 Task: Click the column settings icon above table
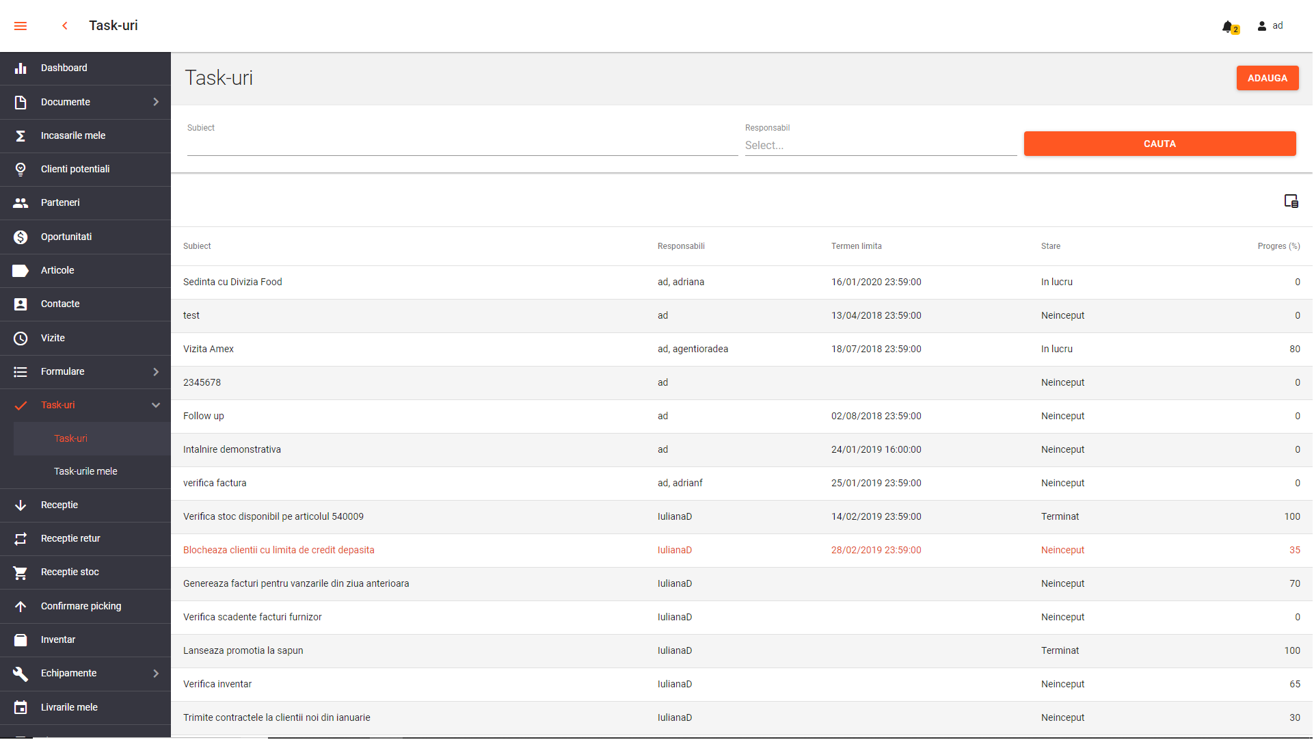1291,201
